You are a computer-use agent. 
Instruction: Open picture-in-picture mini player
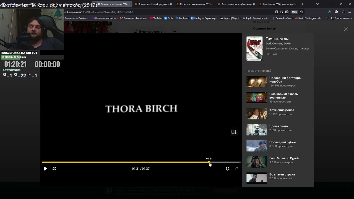pyautogui.click(x=234, y=132)
